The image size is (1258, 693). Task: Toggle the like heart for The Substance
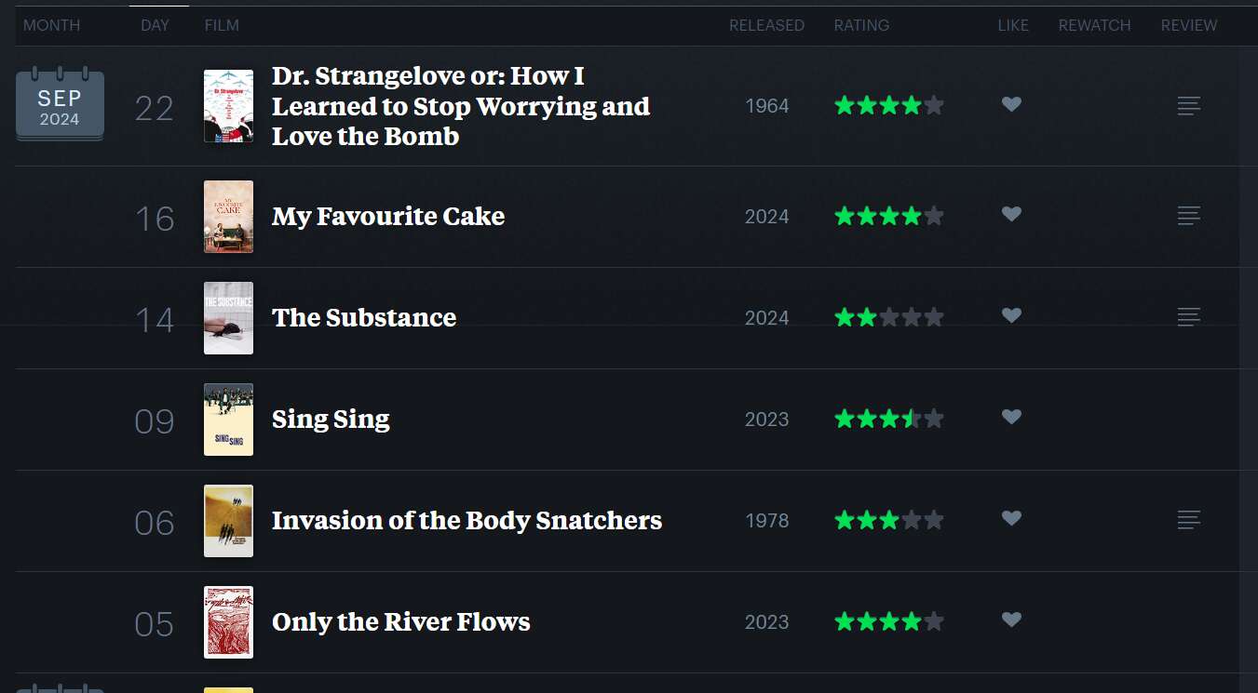click(x=1011, y=316)
